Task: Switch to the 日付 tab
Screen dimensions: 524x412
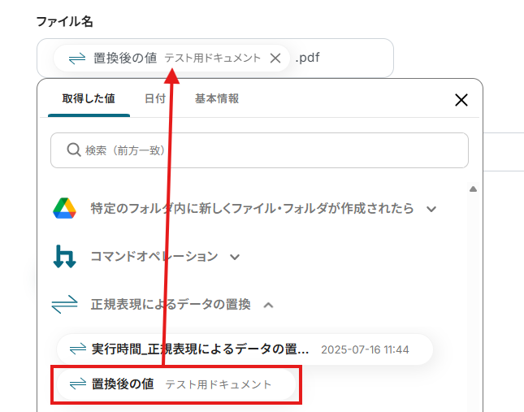Action: 155,98
